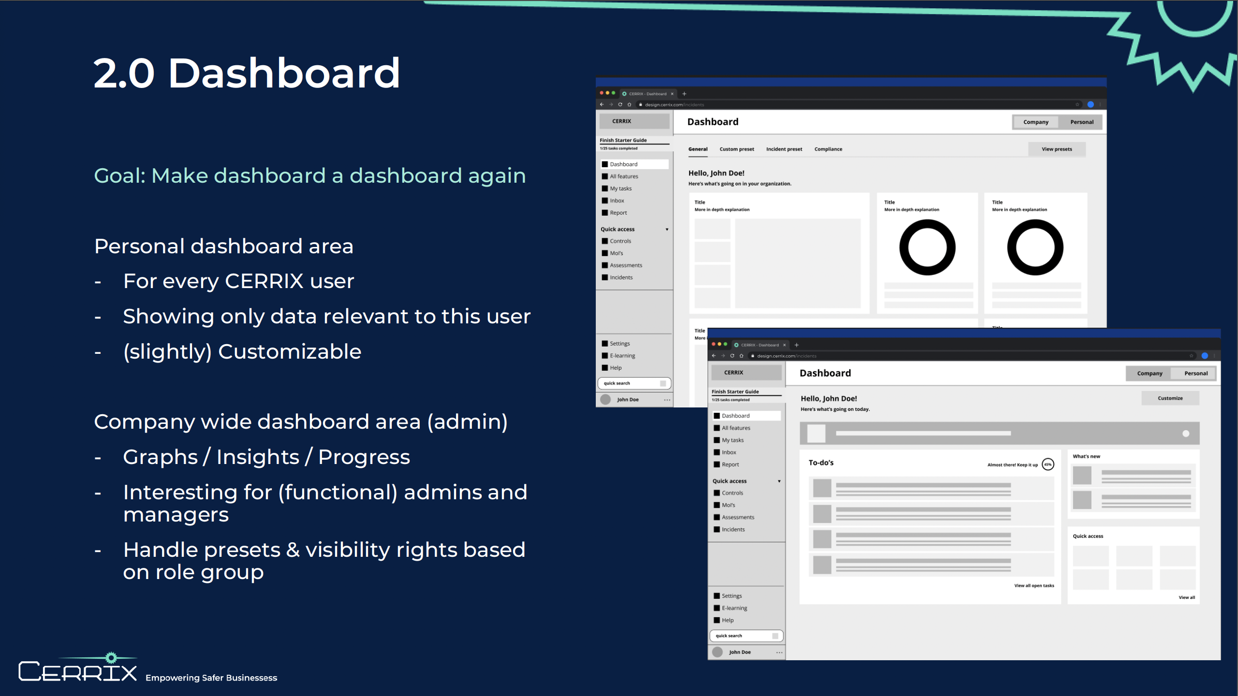The width and height of the screenshot is (1238, 696).
Task: Click E-learning icon in lower sidebar
Action: coord(717,608)
